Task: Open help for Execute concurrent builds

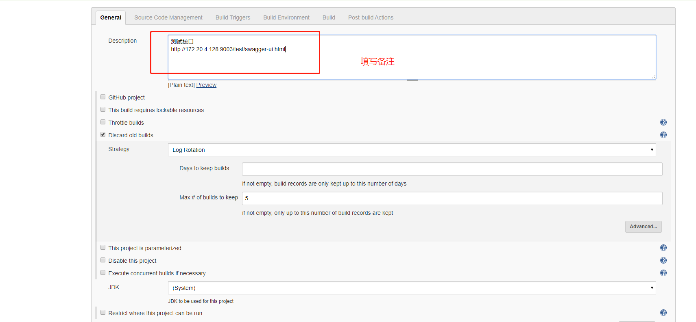Action: [663, 273]
